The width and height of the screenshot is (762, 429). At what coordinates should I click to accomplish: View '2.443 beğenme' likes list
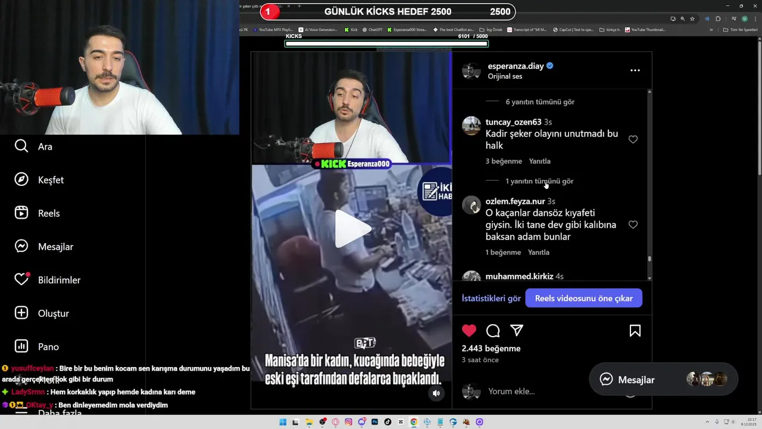click(491, 349)
